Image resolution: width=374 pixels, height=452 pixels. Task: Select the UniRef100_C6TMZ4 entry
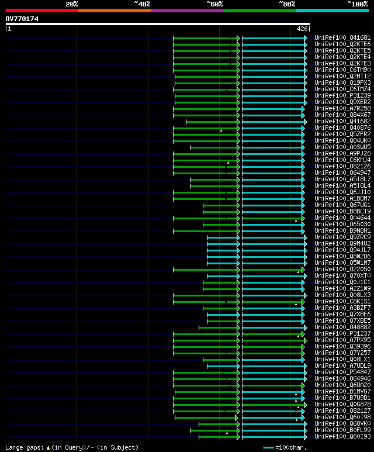pyautogui.click(x=342, y=89)
